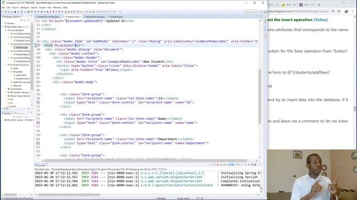Open the Project menu
The height and width of the screenshot is (200, 357).
42,7
